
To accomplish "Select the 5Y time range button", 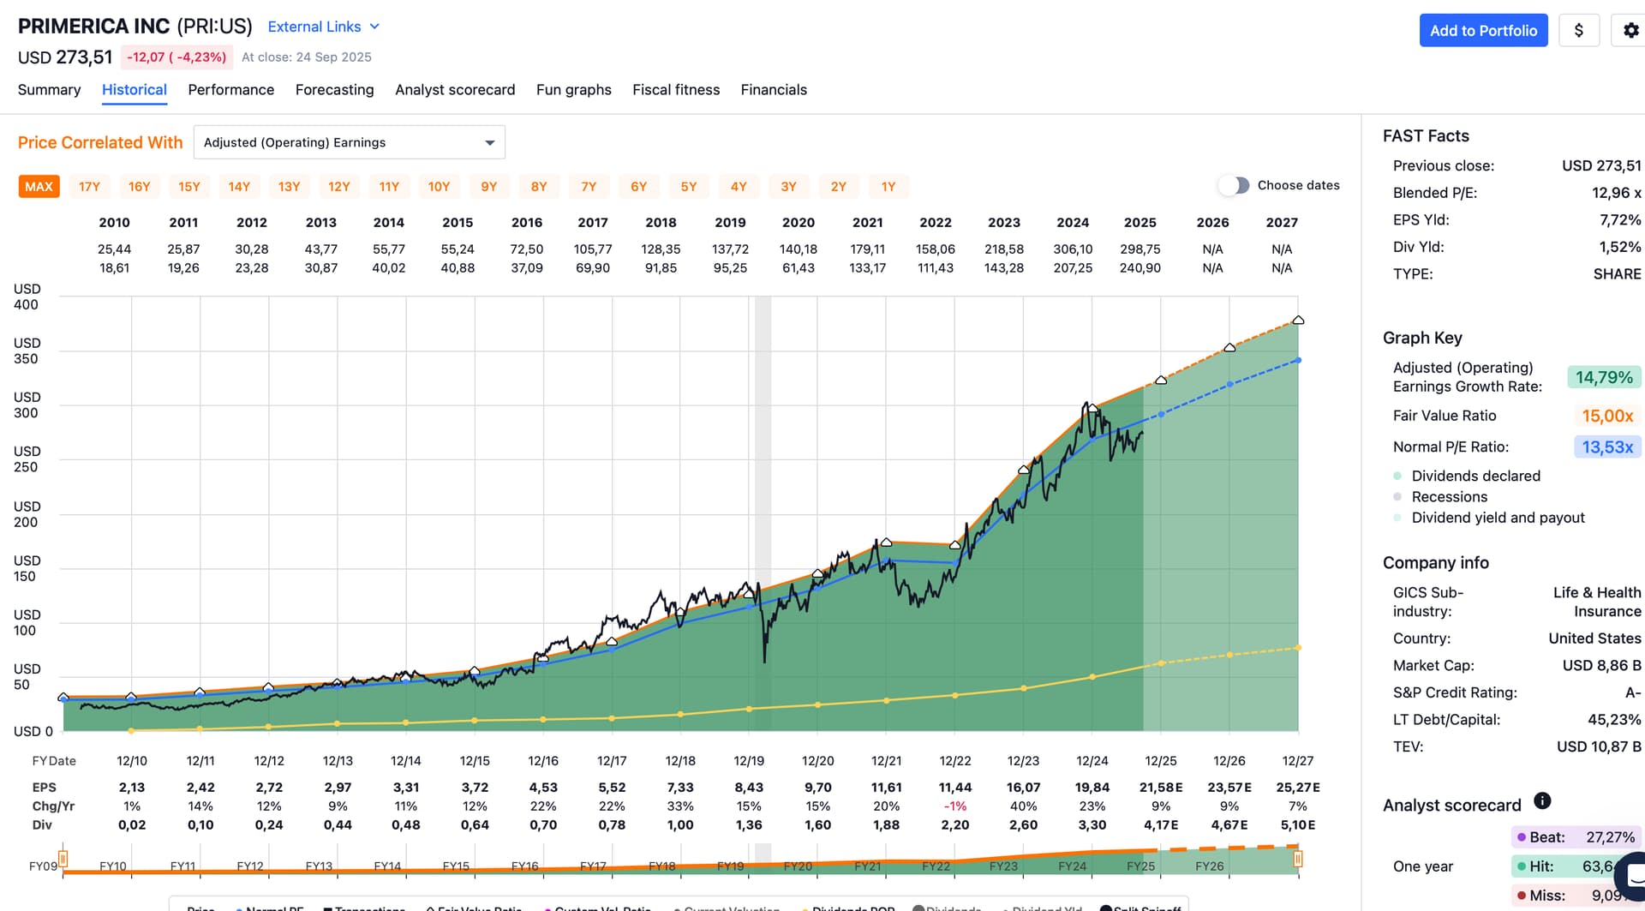I will 688,187.
